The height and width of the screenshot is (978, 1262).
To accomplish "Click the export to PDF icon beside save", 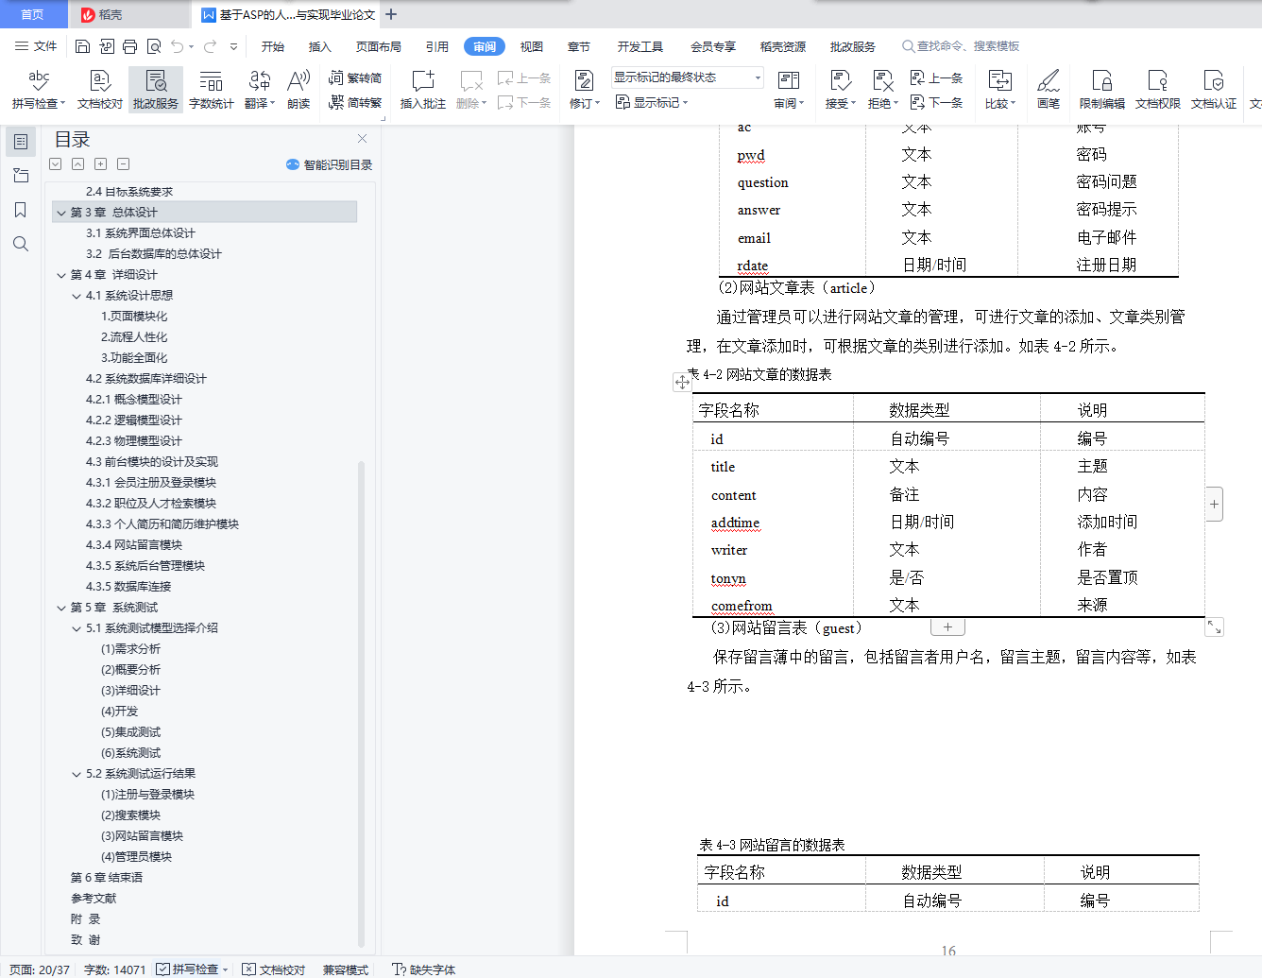I will 107,46.
